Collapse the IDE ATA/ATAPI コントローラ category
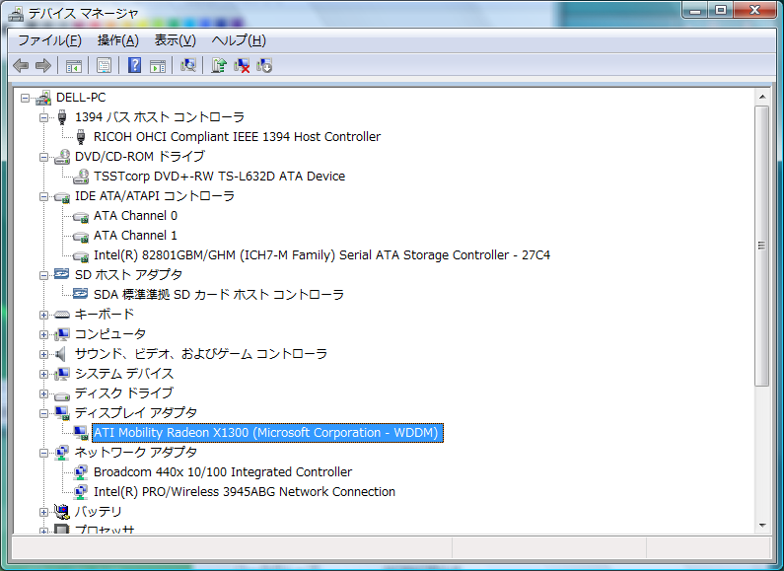The width and height of the screenshot is (784, 571). tap(43, 196)
